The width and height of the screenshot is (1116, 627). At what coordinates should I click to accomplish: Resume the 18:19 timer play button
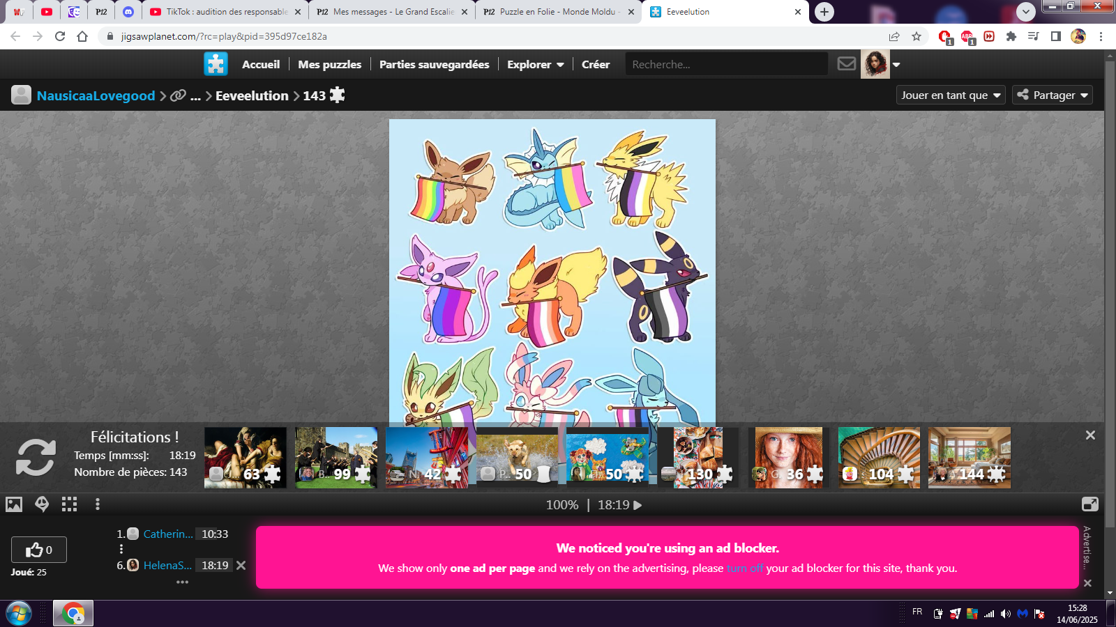[x=637, y=505]
